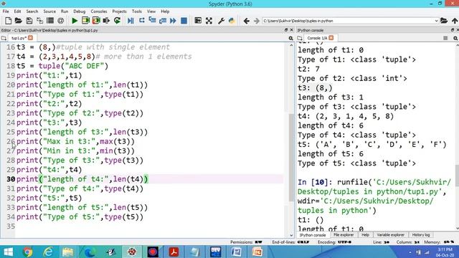Screen dimensions: 459x258
Task: Step out of function in debugger
Action: point(163,21)
